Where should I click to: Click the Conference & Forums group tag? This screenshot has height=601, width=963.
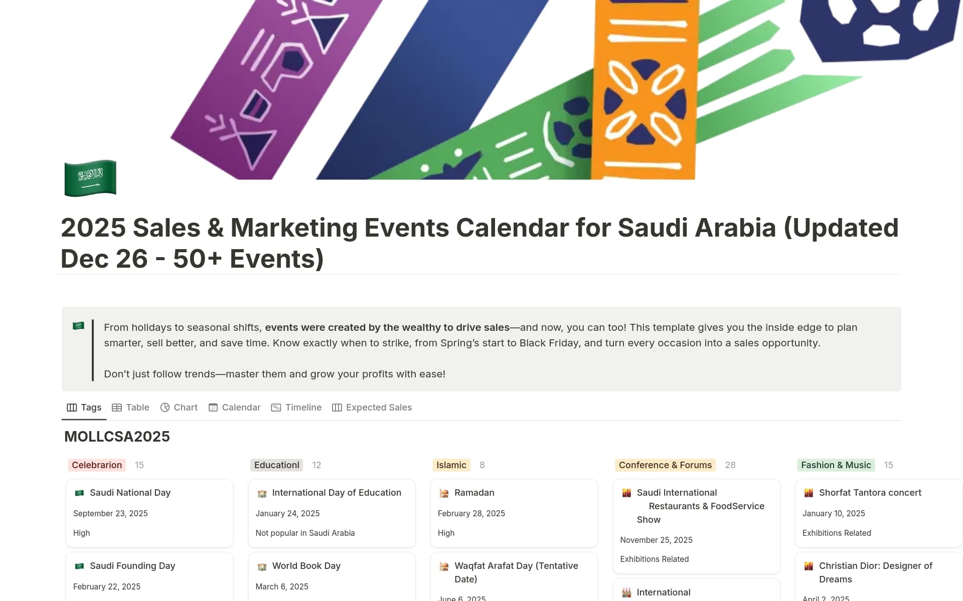coord(665,465)
